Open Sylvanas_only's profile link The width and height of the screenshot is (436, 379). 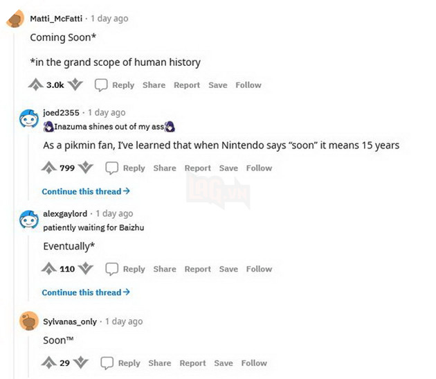pos(70,321)
